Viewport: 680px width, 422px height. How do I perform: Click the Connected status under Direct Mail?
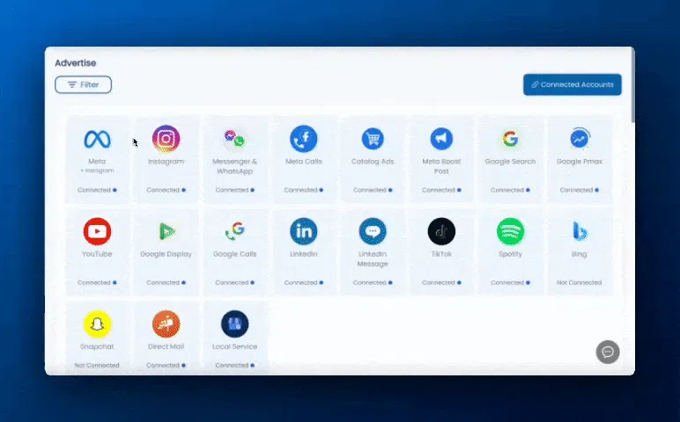point(166,366)
